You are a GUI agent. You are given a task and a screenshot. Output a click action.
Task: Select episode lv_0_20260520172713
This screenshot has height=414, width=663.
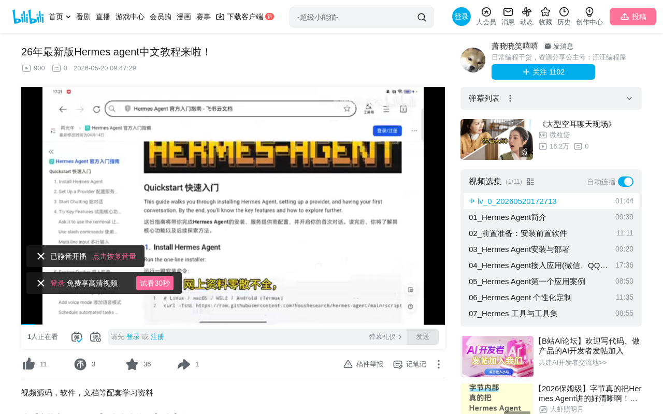(x=551, y=201)
